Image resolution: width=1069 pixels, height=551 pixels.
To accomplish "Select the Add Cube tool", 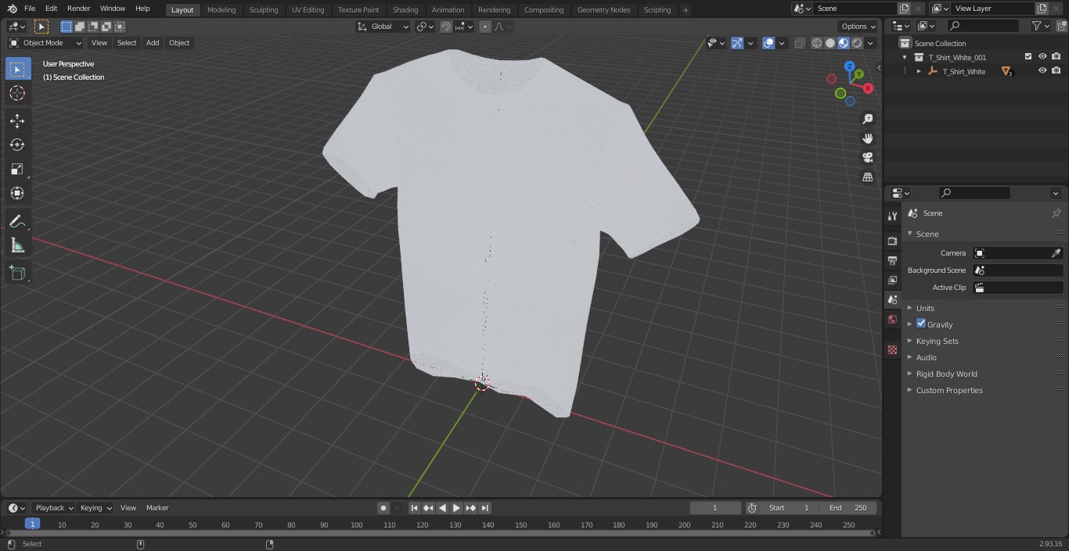I will pyautogui.click(x=17, y=273).
